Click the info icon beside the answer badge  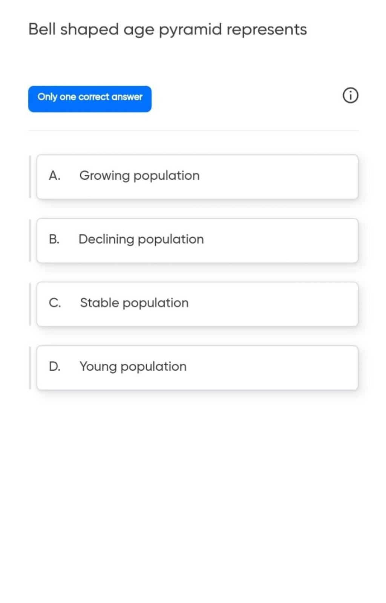(x=350, y=95)
